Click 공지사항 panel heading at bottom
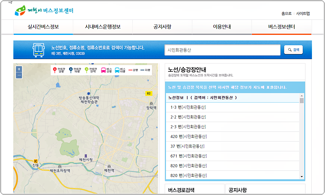325x195 pixels. 238,190
